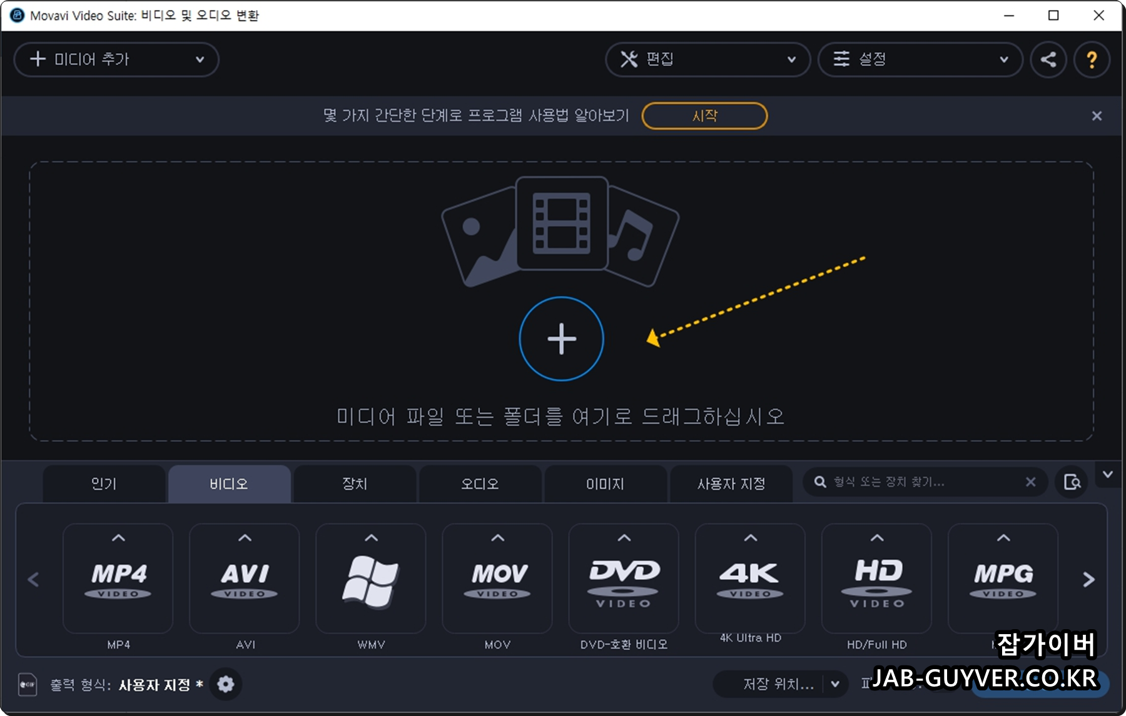Expand MPG presets with the up chevron
The image size is (1126, 716).
click(x=1003, y=538)
